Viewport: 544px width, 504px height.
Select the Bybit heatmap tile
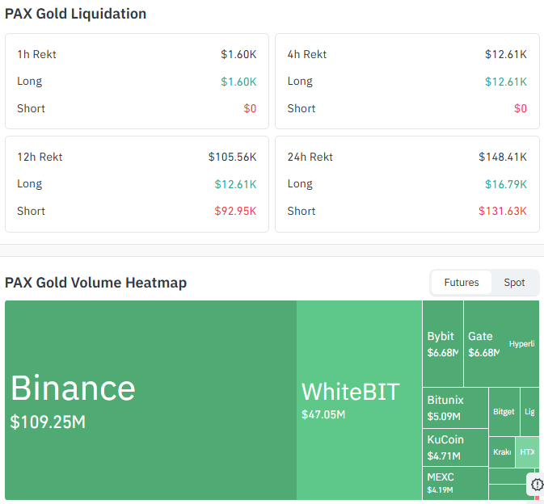tap(443, 343)
